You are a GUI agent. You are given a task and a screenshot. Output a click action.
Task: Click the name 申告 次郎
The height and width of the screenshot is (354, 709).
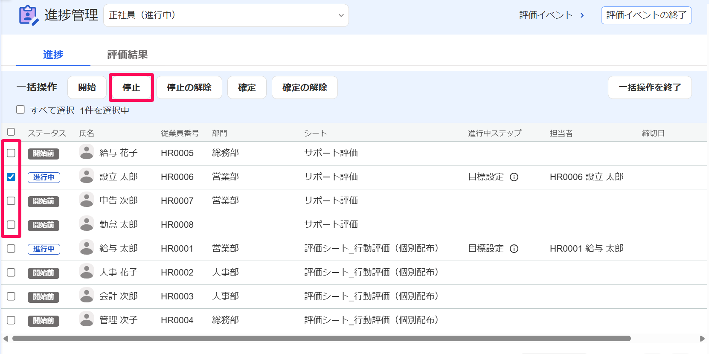coord(119,200)
